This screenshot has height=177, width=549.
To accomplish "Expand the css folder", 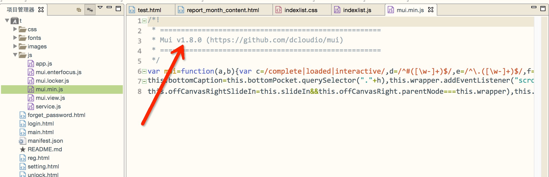I will click(15, 29).
